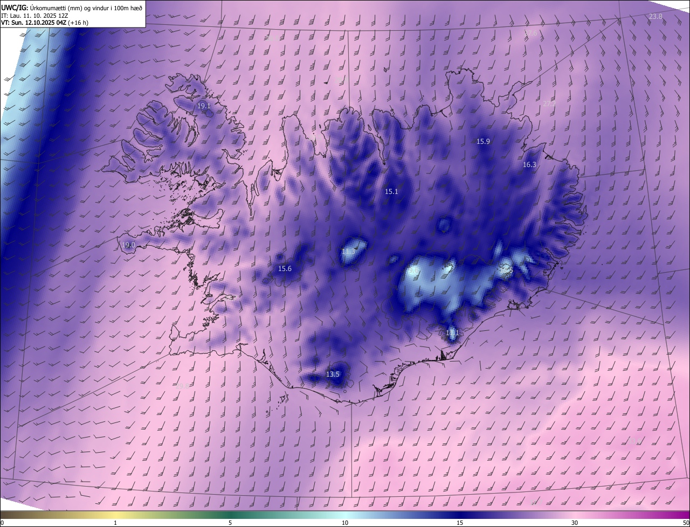Click the 15 tick on the color scale
Viewport: 690px width, 527px height.
click(x=460, y=523)
